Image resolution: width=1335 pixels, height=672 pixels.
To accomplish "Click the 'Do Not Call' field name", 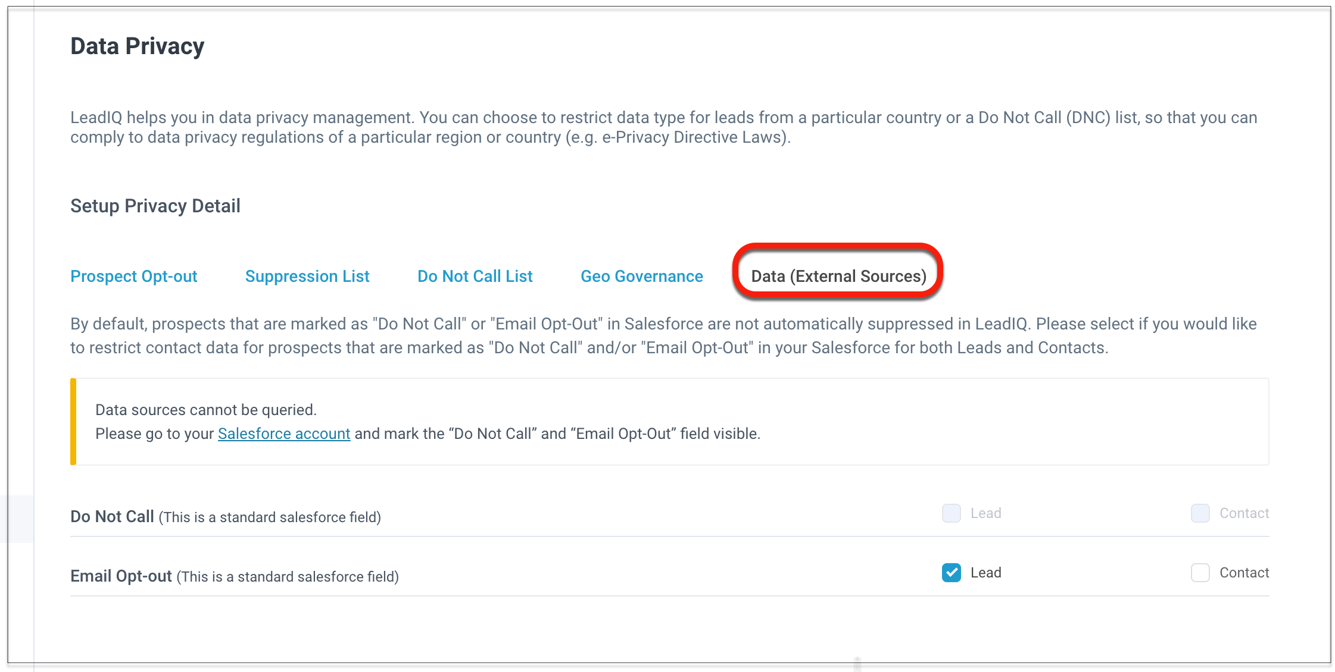I will [113, 516].
